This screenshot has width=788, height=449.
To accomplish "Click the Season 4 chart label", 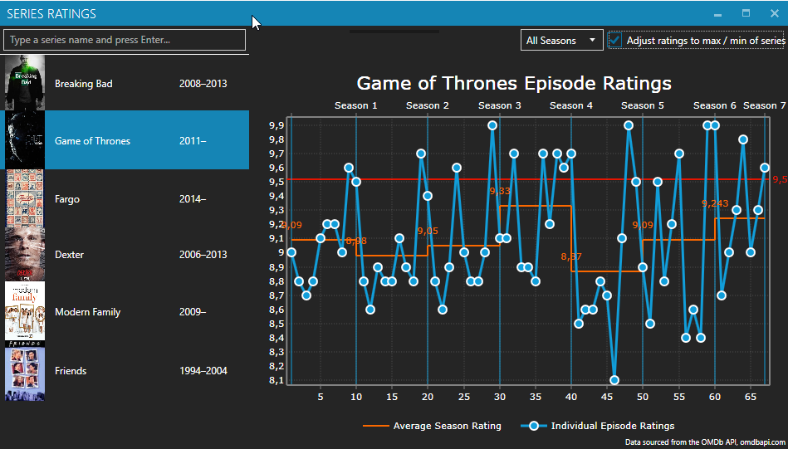I will 571,105.
